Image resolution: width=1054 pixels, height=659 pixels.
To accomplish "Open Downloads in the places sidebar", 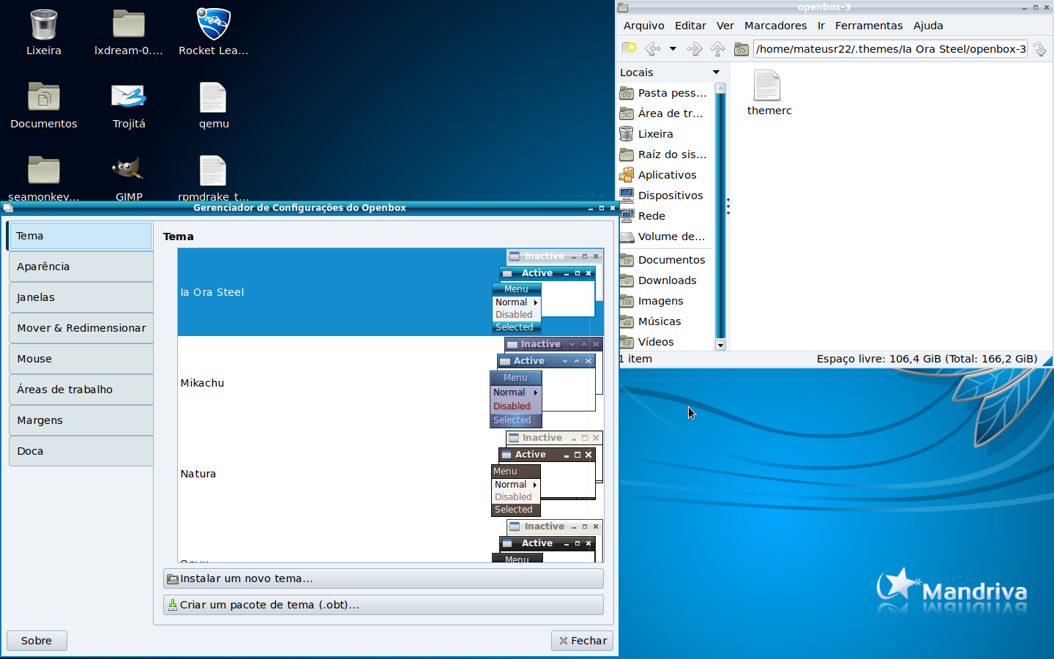I will (x=665, y=280).
